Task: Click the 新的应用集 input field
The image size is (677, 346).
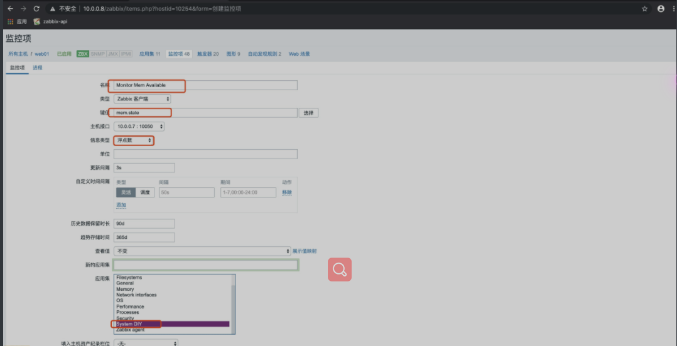Action: point(206,265)
